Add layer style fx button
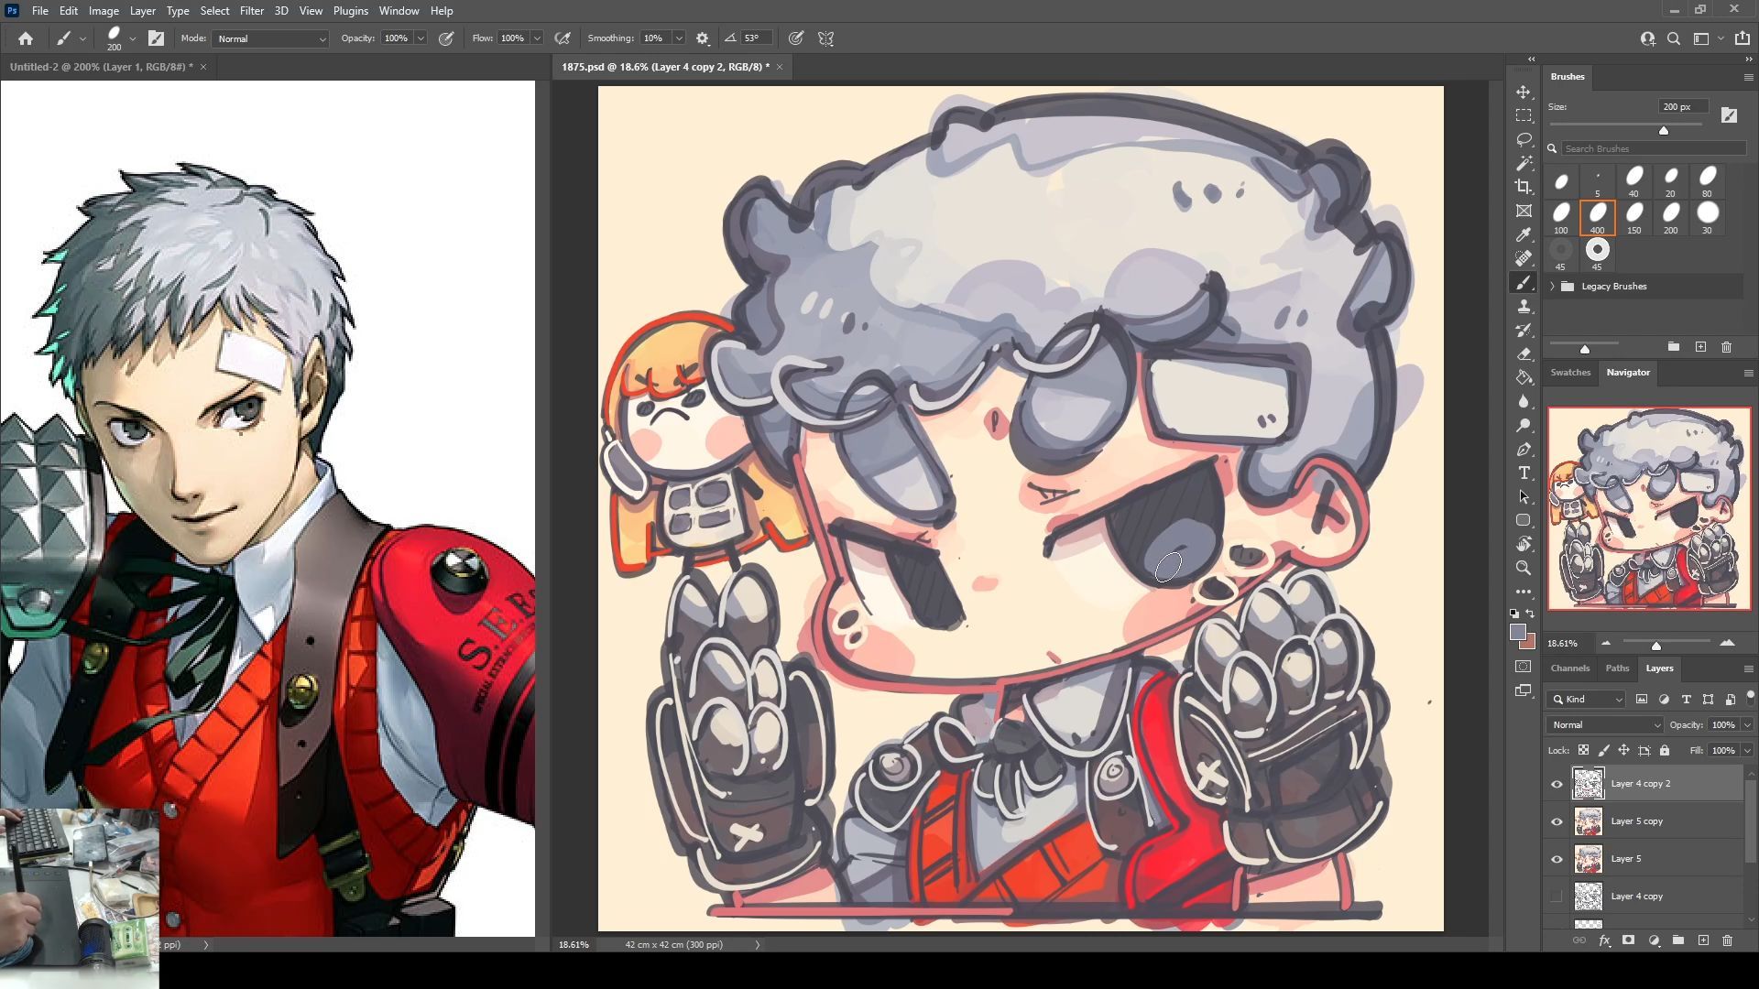The image size is (1759, 989). (x=1604, y=940)
